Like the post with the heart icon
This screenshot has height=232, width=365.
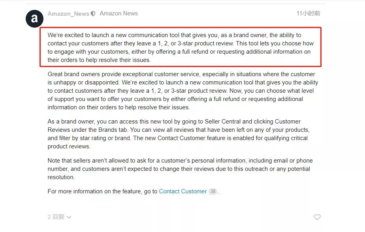tap(317, 217)
